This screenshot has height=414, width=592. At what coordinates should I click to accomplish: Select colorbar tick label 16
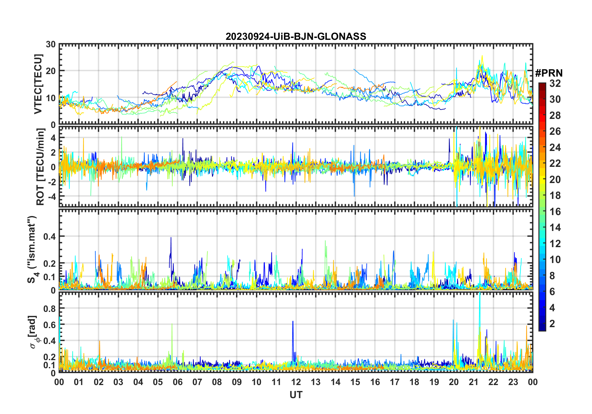coord(555,212)
